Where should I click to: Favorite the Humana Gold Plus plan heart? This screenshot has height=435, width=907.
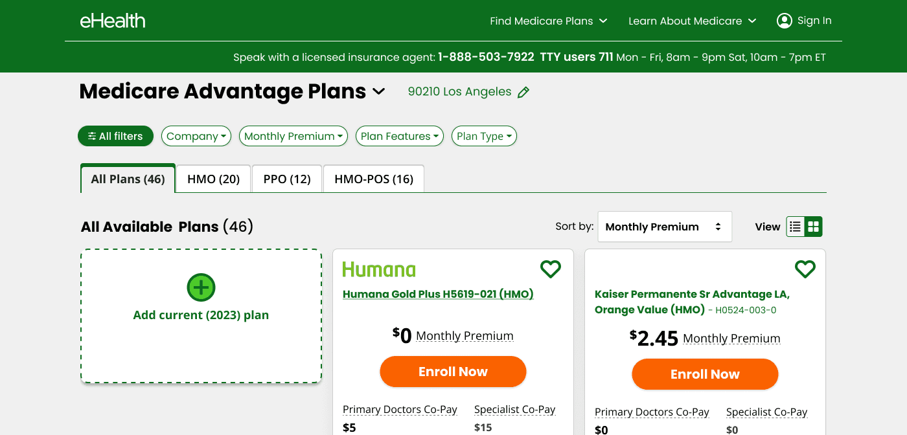pos(551,269)
